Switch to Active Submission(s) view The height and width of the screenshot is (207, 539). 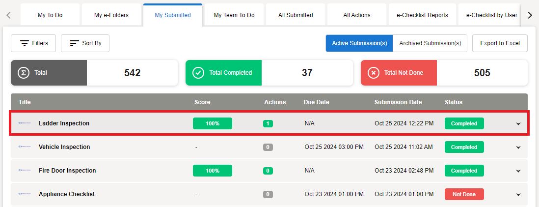pos(359,43)
